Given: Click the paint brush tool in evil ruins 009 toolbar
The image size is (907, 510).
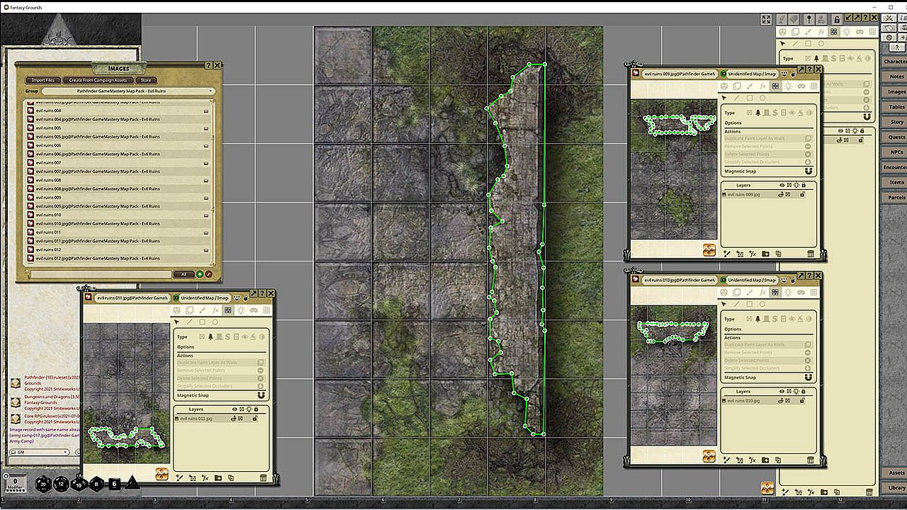Looking at the screenshot, I should click(750, 86).
